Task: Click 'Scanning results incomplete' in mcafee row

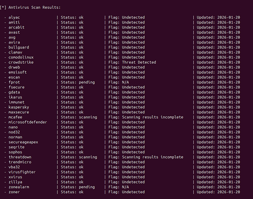Action: click(153, 117)
